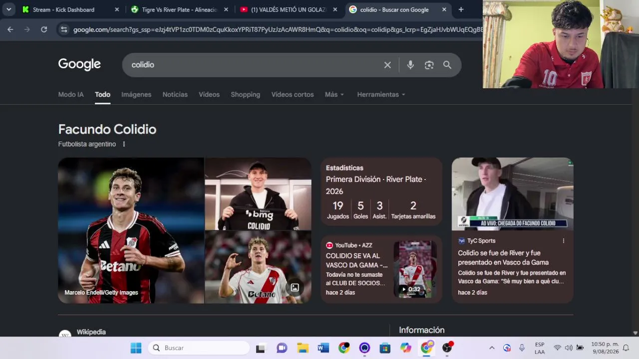Click the Windows taskbar Buscar search box
This screenshot has width=639, height=359.
[199, 348]
